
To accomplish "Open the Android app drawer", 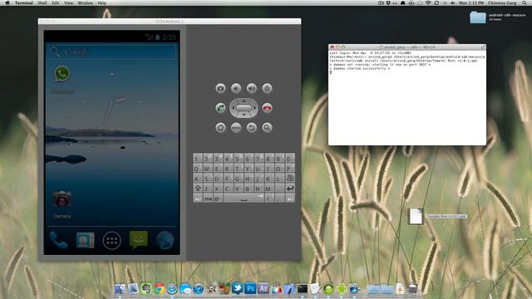I will point(111,241).
